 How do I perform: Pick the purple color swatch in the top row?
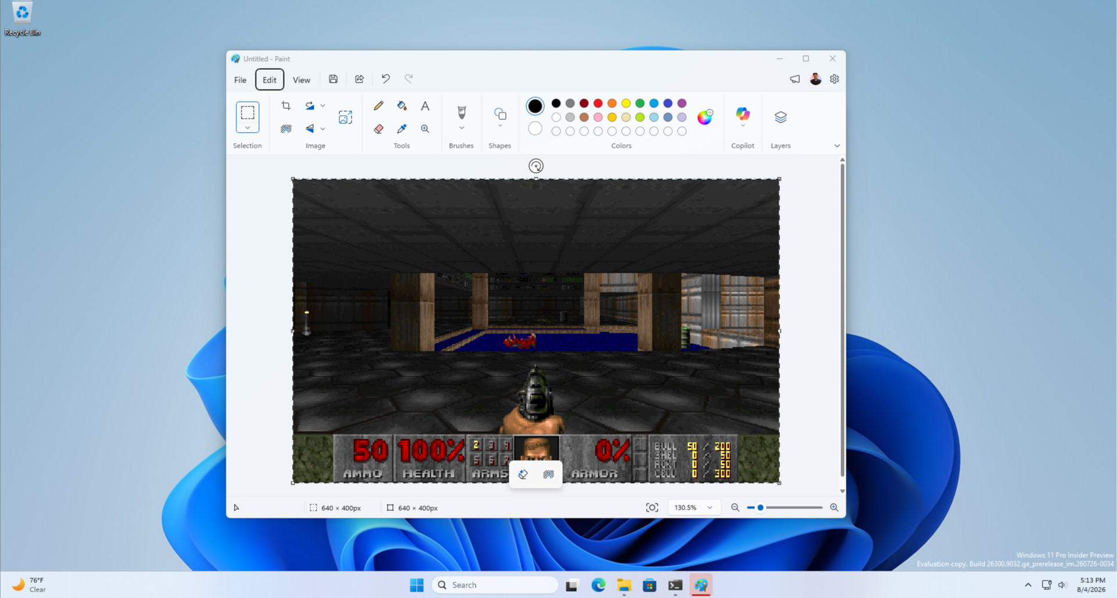pos(682,104)
